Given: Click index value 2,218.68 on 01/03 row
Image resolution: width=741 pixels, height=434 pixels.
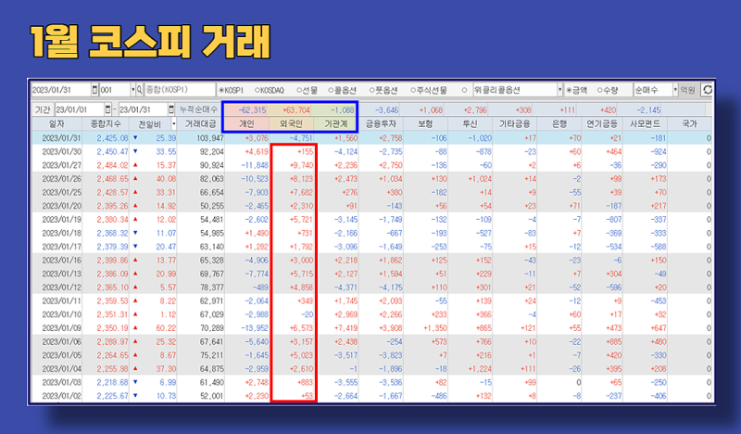Looking at the screenshot, I should click(x=112, y=382).
